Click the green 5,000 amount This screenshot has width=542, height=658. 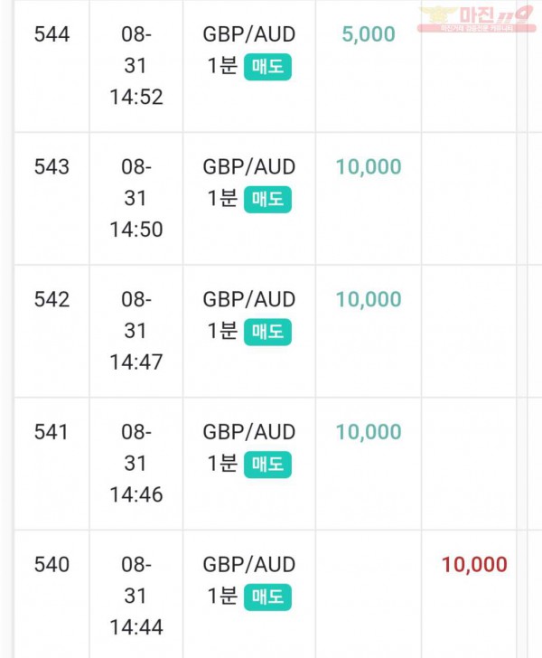click(x=369, y=34)
